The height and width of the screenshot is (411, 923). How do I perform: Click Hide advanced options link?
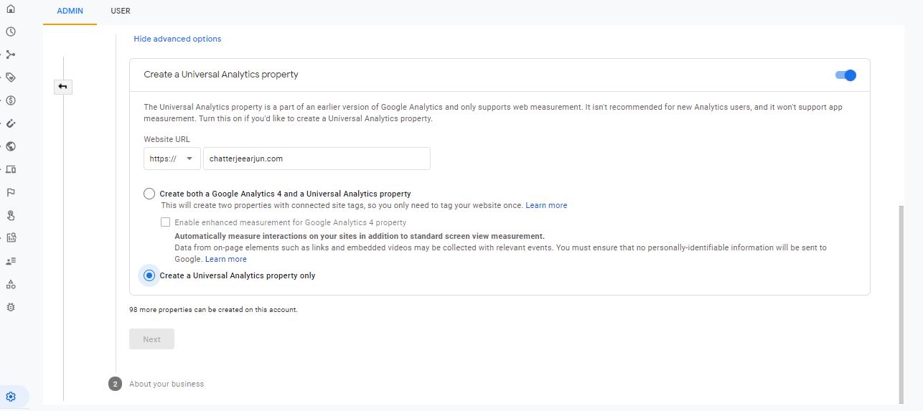[x=177, y=39]
